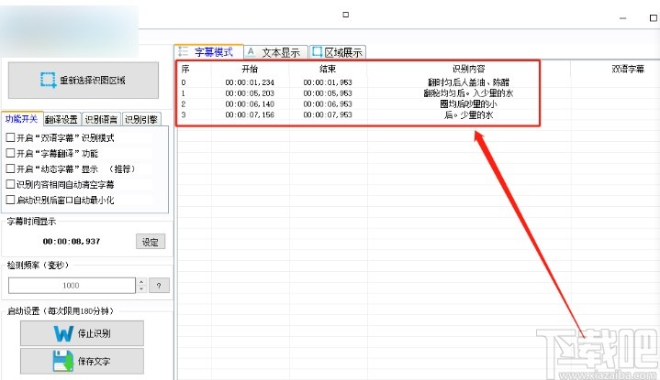Select the start time 00:00:01,234
Screen dimensions: 660x380
(250, 82)
